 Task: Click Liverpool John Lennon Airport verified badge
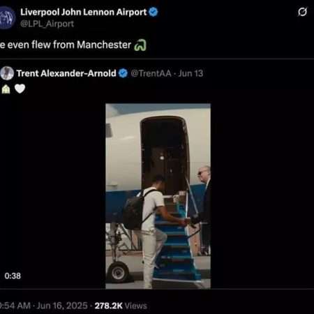pos(154,12)
